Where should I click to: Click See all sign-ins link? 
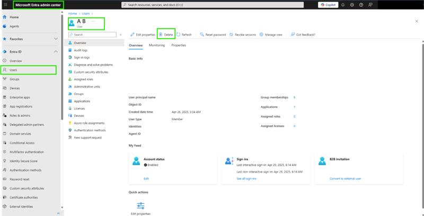tap(246, 179)
